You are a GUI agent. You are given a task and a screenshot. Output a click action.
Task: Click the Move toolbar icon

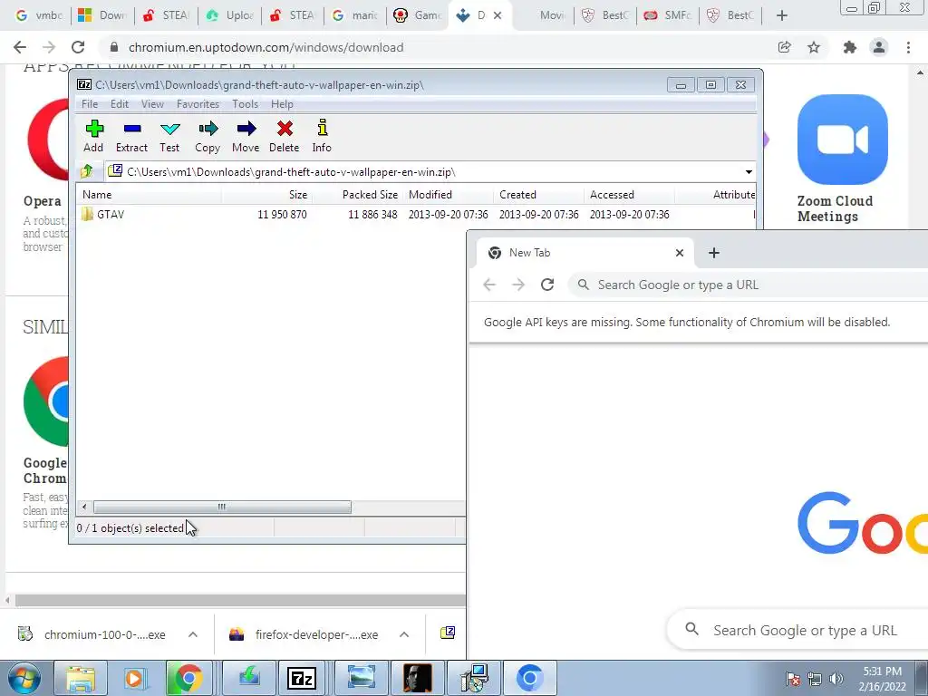tap(246, 136)
